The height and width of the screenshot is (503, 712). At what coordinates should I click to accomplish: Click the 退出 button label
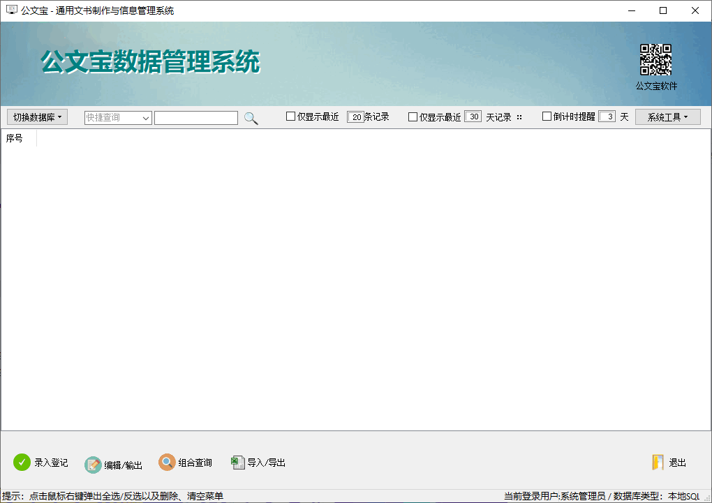pos(677,463)
